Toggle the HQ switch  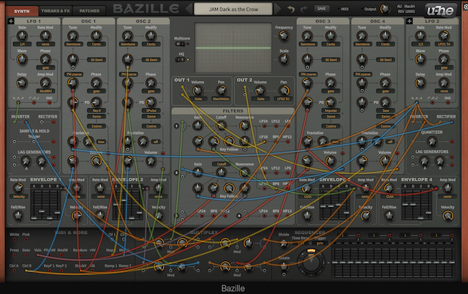click(180, 59)
